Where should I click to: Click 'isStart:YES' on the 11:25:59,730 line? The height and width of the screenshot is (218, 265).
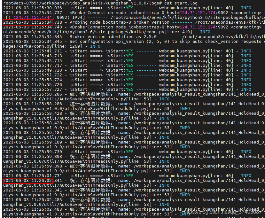pos(120,152)
